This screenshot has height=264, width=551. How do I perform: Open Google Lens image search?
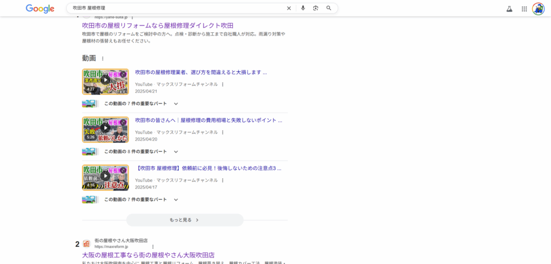click(x=316, y=8)
